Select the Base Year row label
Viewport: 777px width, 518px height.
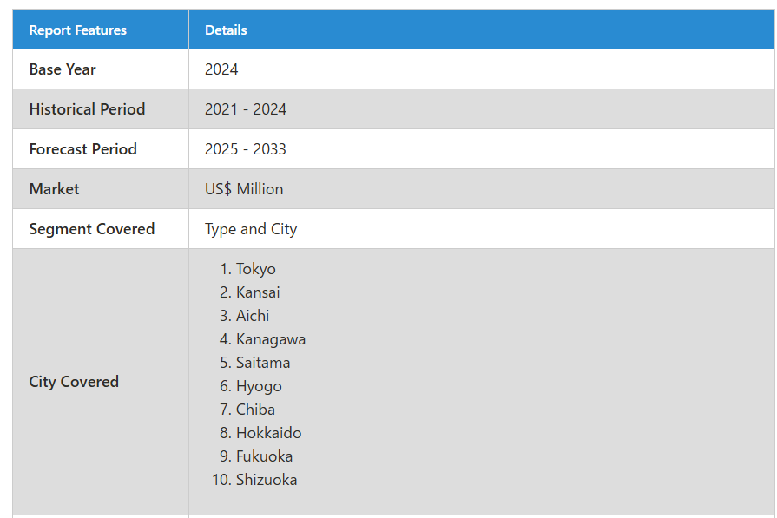[x=63, y=69]
